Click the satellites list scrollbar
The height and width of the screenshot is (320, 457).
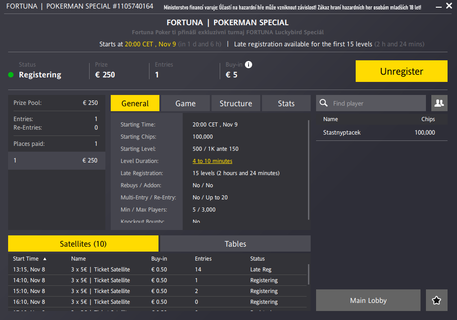[308, 274]
